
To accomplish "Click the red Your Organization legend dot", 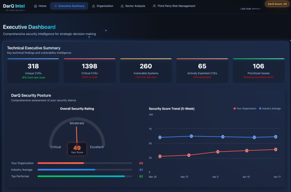I will pos(235,108).
